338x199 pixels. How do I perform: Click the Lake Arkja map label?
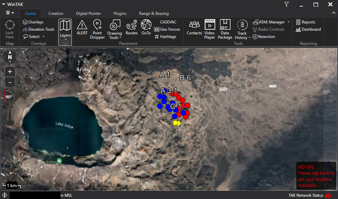click(64, 125)
